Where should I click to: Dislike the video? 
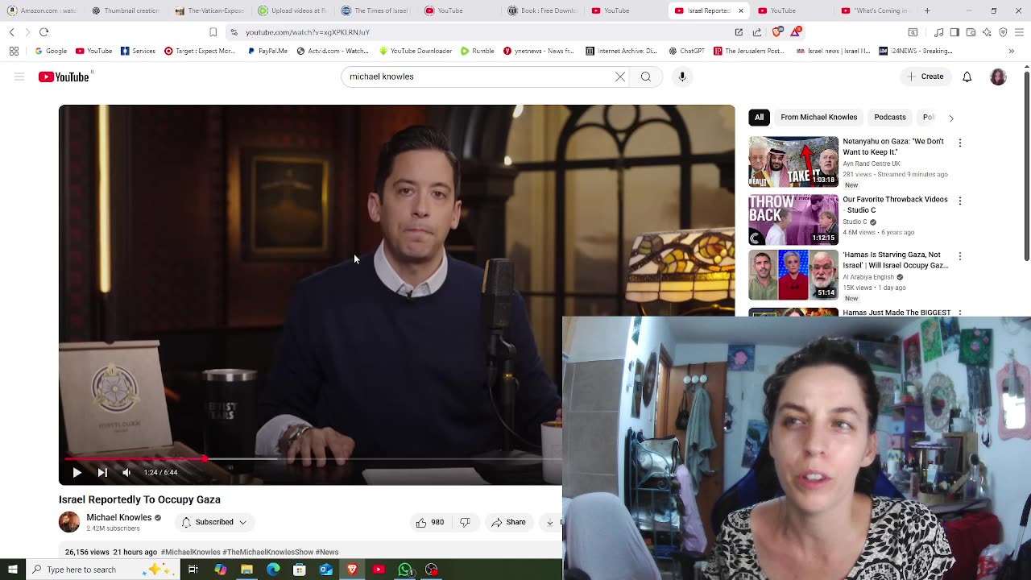tap(465, 522)
